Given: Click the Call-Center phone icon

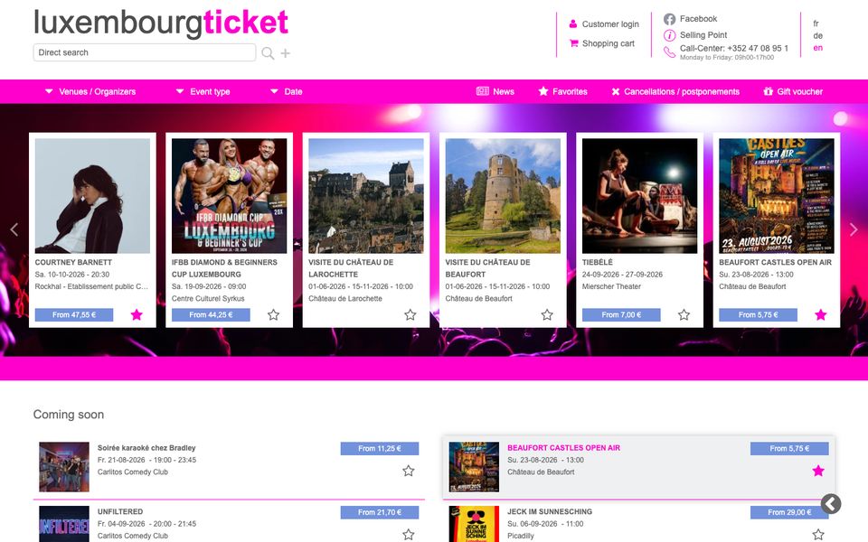Looking at the screenshot, I should [669, 52].
